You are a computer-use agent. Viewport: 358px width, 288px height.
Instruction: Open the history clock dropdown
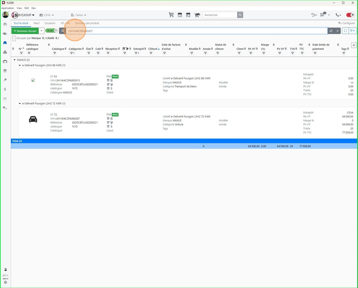[x=314, y=15]
